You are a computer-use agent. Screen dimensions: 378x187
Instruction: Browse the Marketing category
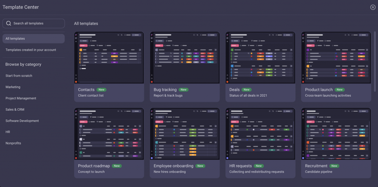pos(13,87)
